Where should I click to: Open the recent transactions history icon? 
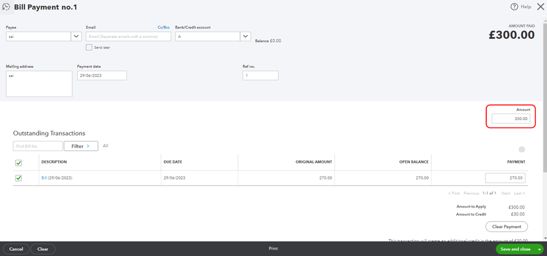click(6, 7)
